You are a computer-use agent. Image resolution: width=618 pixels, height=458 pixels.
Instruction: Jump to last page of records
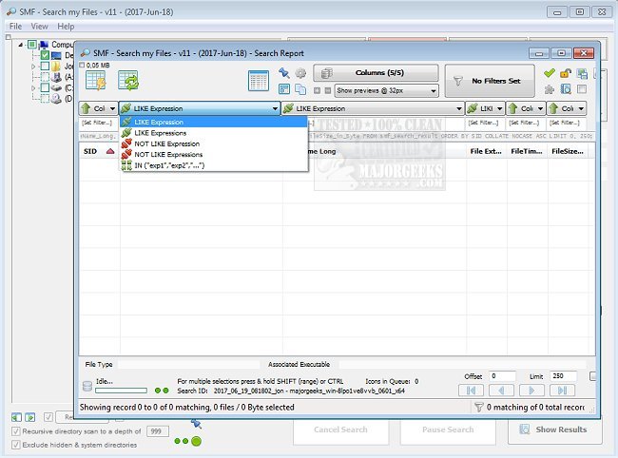563,391
